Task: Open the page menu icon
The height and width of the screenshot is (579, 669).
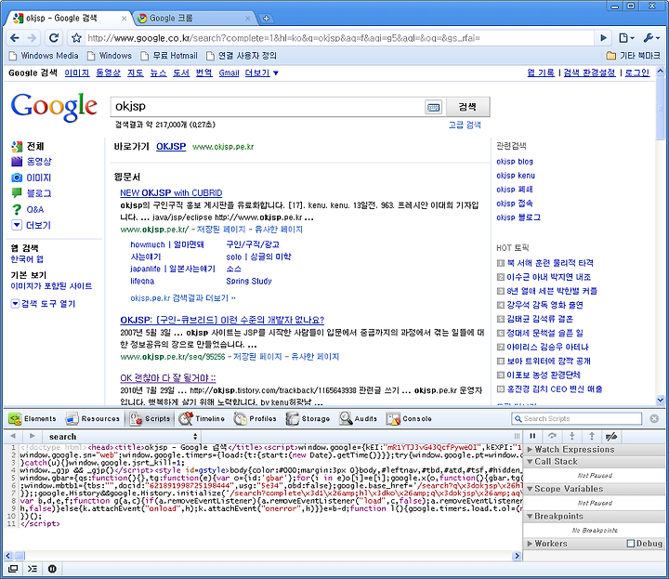Action: click(626, 38)
